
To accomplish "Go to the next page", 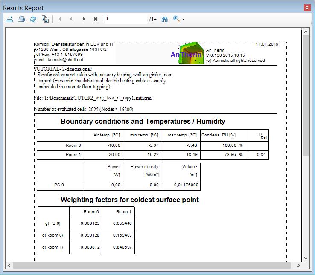I will (x=84, y=19).
